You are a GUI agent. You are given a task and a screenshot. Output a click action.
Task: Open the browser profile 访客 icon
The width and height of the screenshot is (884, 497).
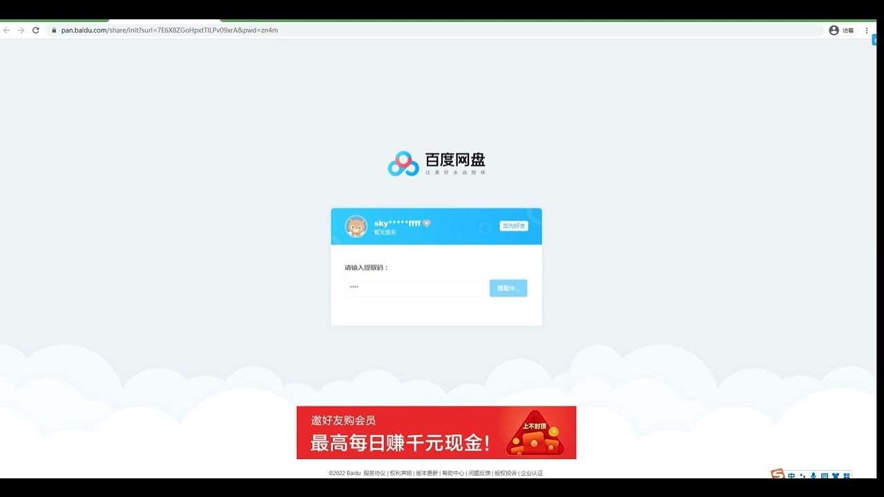click(834, 30)
